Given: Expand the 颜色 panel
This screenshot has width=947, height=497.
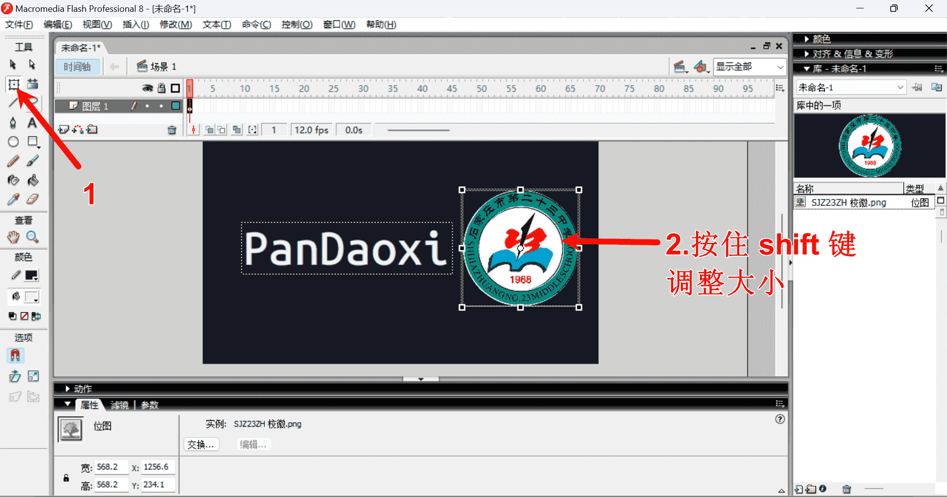Looking at the screenshot, I should coord(821,39).
